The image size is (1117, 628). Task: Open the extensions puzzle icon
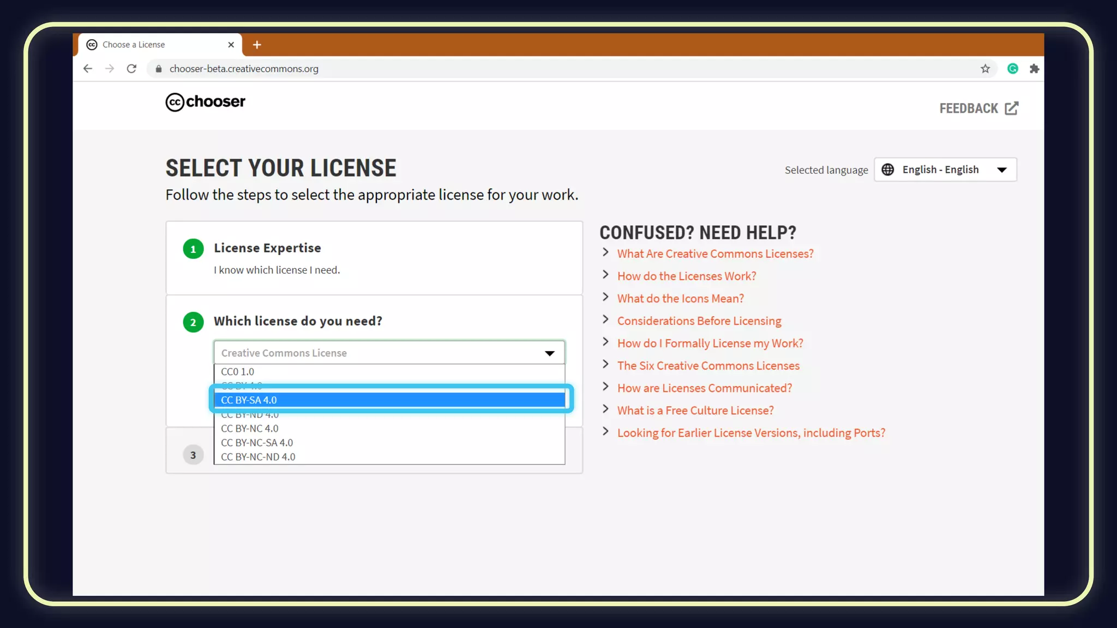pos(1034,69)
